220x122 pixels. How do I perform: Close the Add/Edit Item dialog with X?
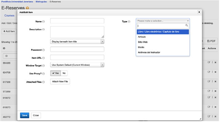(x=199, y=12)
